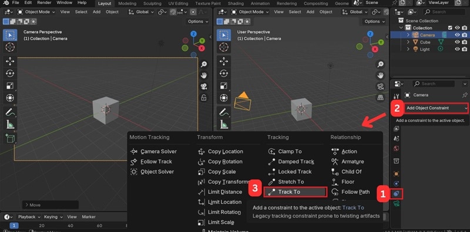This screenshot has height=232, width=470.
Task: Select the Rotate tool in User Perspective viewport
Action: click(x=224, y=74)
